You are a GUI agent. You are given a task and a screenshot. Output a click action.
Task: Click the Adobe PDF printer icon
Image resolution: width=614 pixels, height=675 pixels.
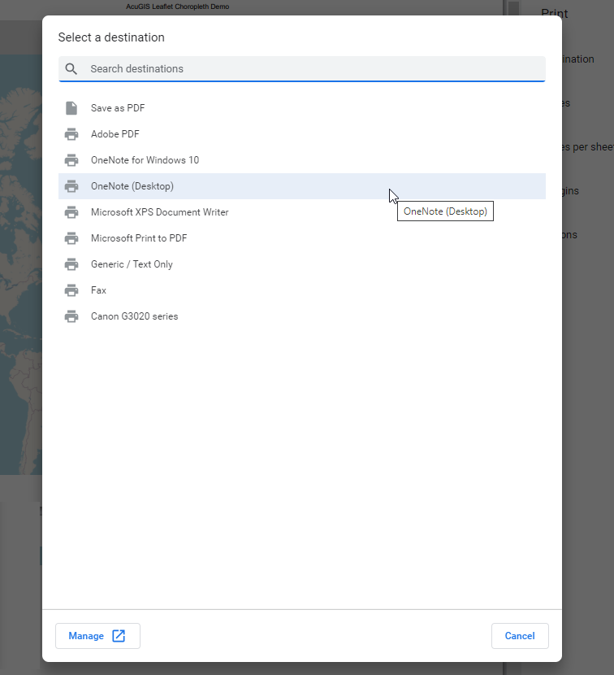click(71, 134)
